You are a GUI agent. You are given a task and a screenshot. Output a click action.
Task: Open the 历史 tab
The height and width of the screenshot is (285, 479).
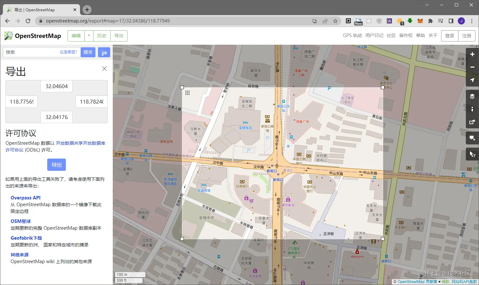pos(102,36)
